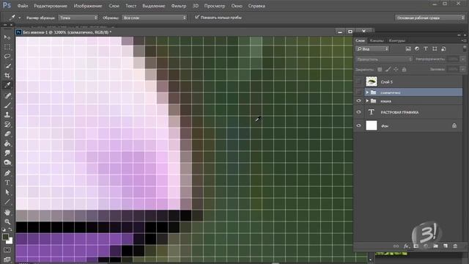Open the layer fill dropdown arrow
This screenshot has width=469, height=264.
[x=462, y=70]
